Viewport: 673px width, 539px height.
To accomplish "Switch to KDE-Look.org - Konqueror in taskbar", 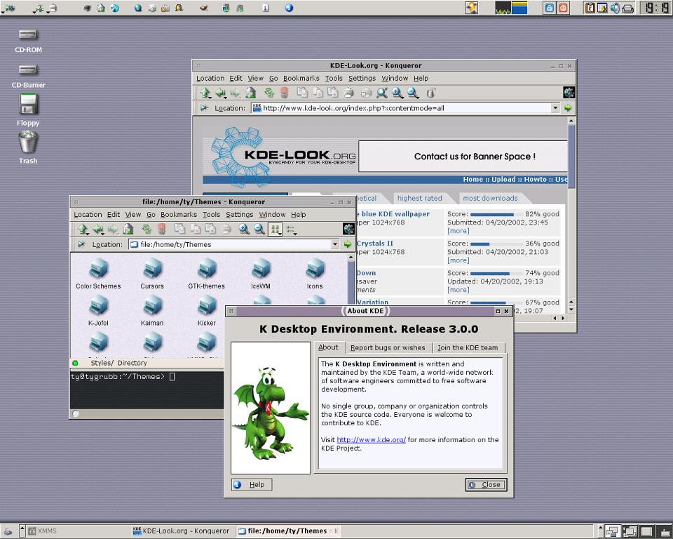I will pos(181,531).
